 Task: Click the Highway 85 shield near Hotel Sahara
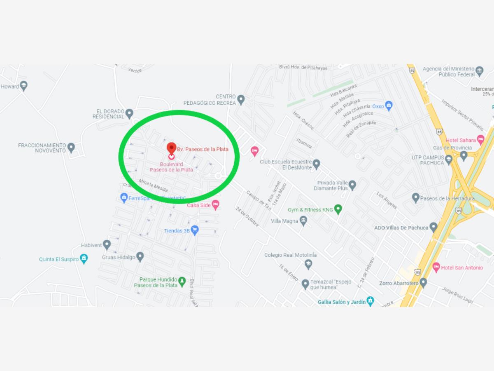point(440,131)
